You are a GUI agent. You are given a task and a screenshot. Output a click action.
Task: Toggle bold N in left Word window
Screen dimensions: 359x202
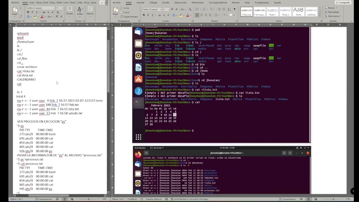(x=28, y=12)
